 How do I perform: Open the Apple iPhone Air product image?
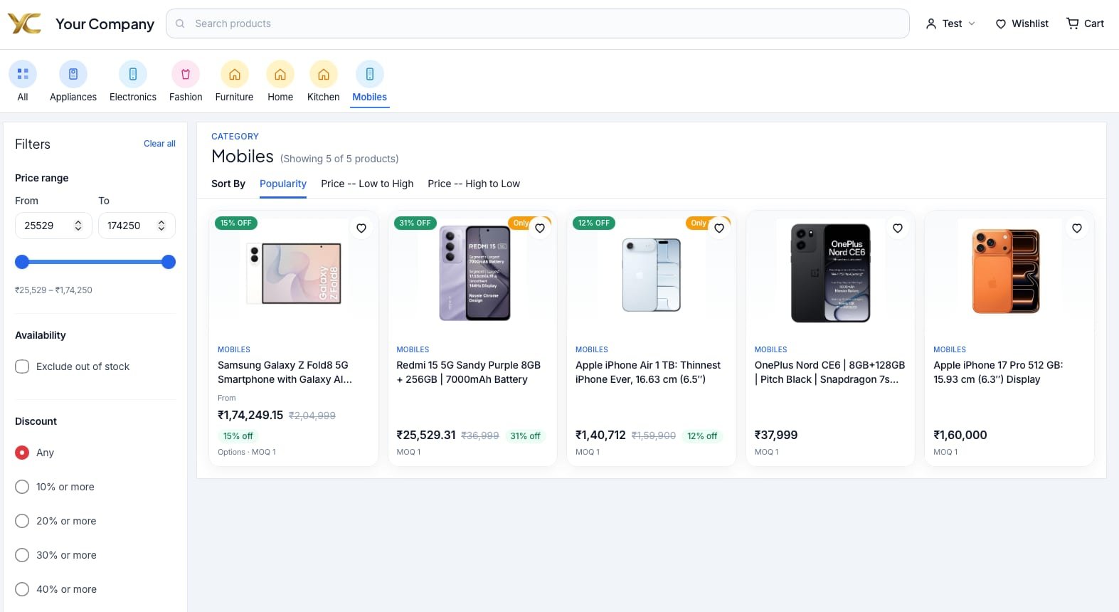652,275
